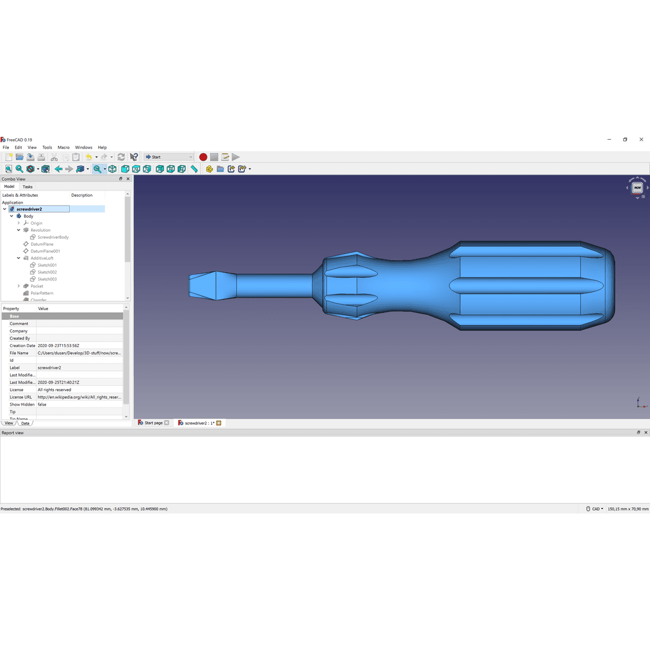The image size is (650, 650).
Task: Click the highlighted zoom view icon
Action: pos(97,169)
